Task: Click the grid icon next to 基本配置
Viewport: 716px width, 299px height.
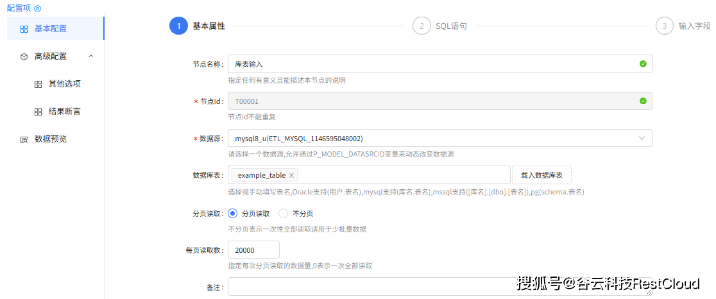Action: tap(24, 29)
